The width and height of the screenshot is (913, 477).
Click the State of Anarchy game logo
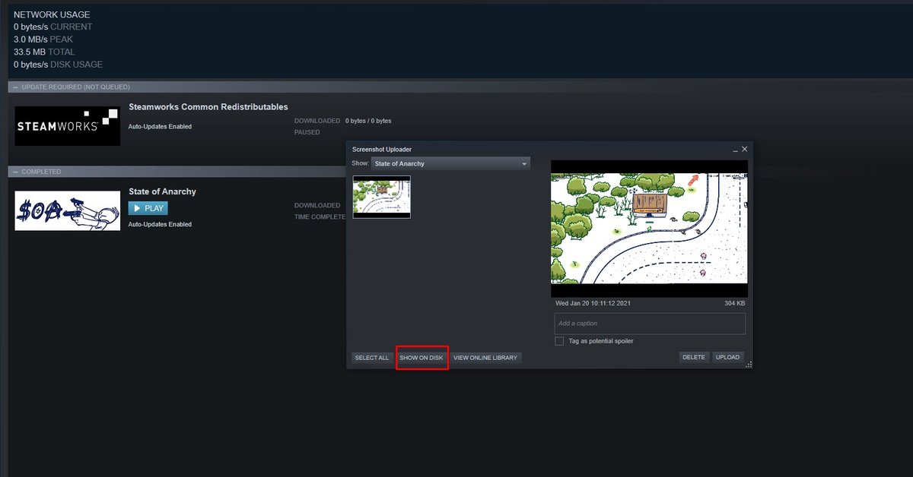(x=68, y=210)
